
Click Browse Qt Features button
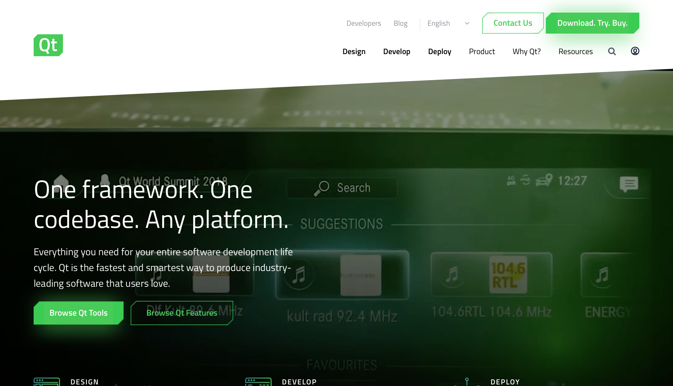[x=182, y=313]
